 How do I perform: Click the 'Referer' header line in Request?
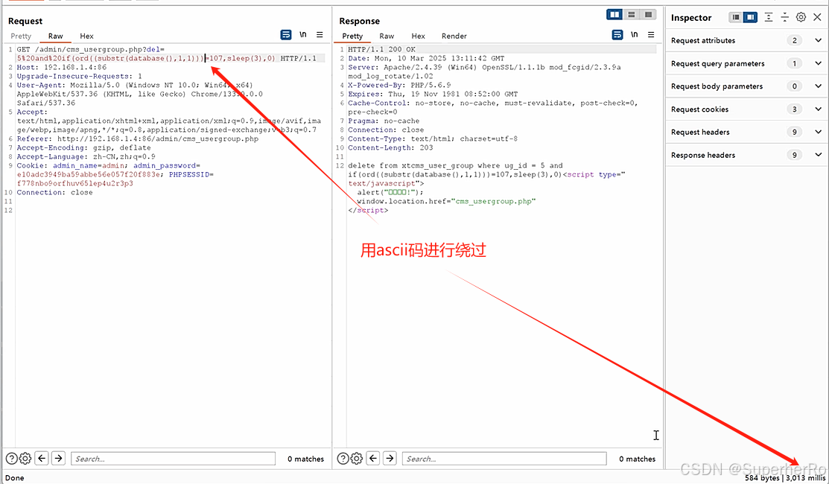pyautogui.click(x=138, y=138)
